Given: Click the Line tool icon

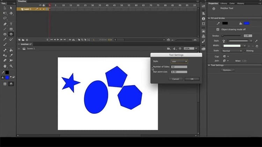Looking at the screenshot, I should tap(5, 29).
